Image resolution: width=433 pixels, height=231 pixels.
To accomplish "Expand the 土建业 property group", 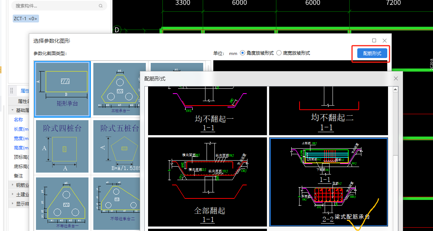I will pyautogui.click(x=12, y=194).
